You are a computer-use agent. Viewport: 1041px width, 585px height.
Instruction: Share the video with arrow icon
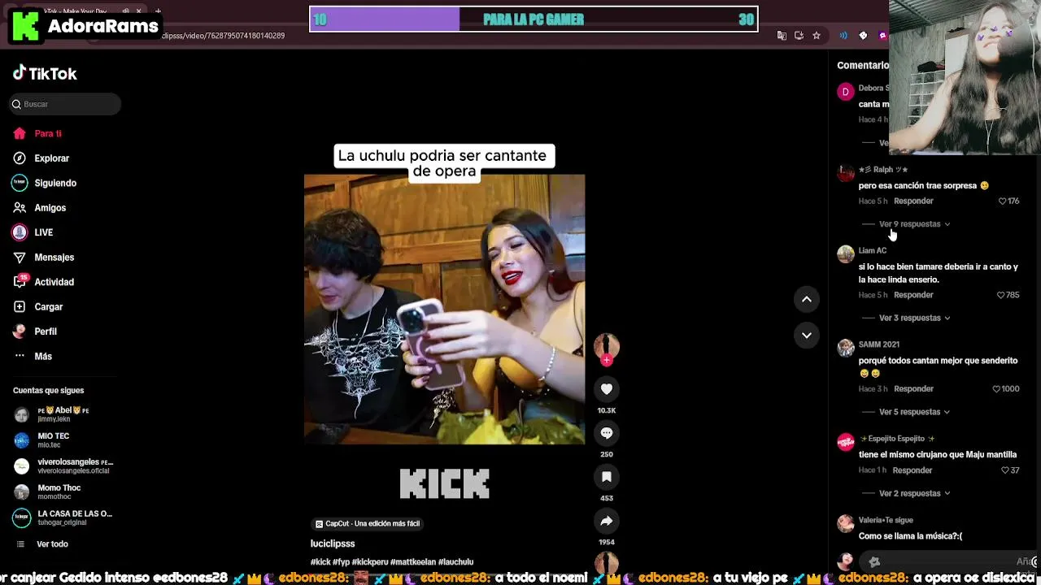pos(607,521)
